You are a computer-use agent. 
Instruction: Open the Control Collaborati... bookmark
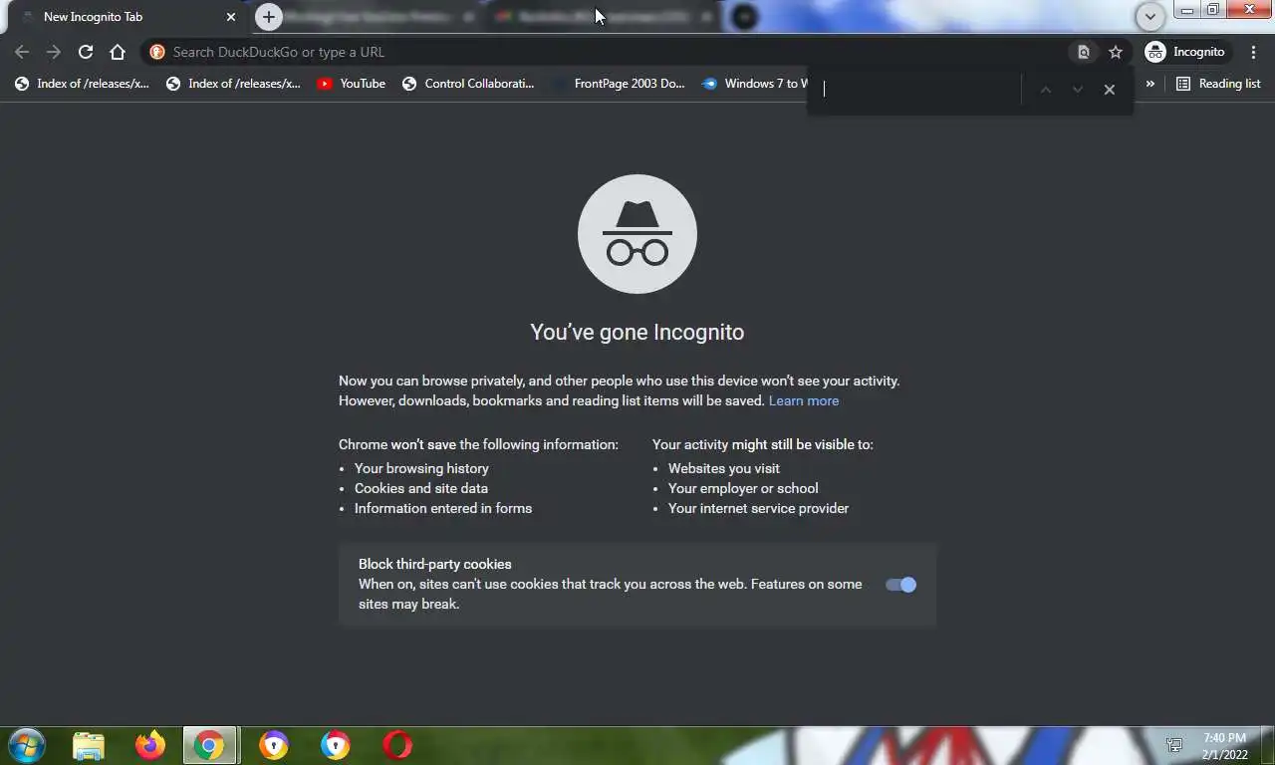coord(468,84)
